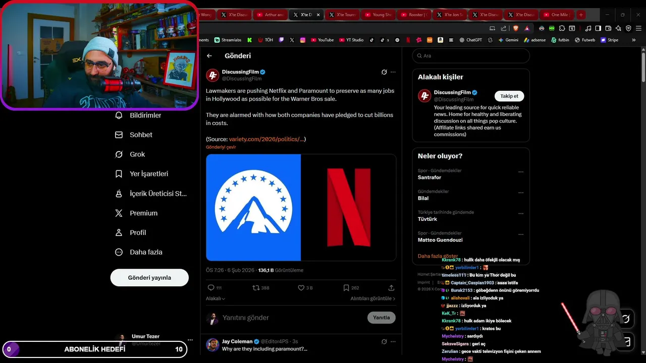Click the Ara search field
Image resolution: width=646 pixels, height=363 pixels.
pos(471,56)
